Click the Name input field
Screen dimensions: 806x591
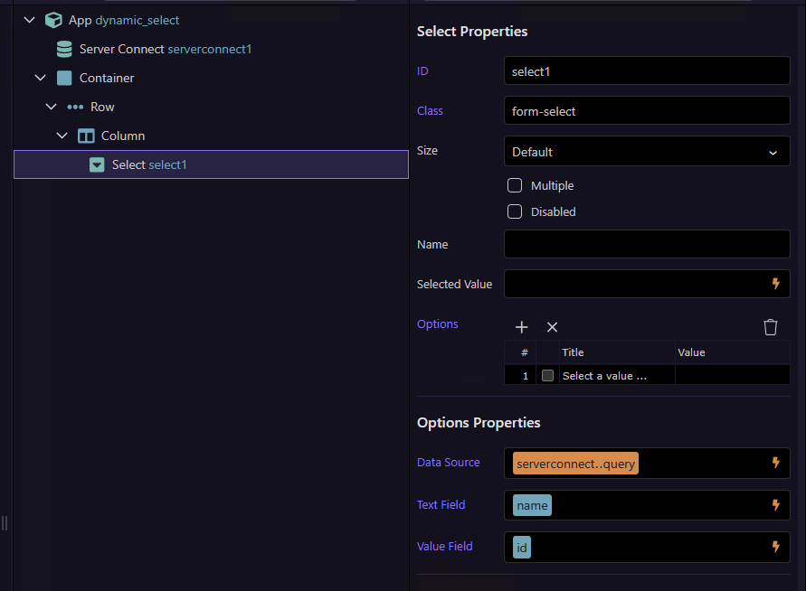click(646, 244)
